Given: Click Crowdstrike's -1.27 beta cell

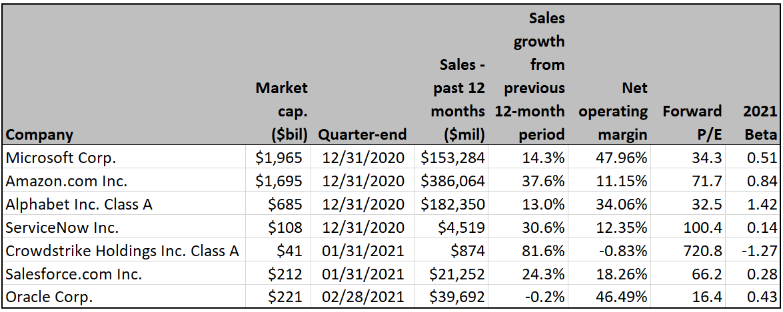Looking at the screenshot, I should (x=763, y=251).
